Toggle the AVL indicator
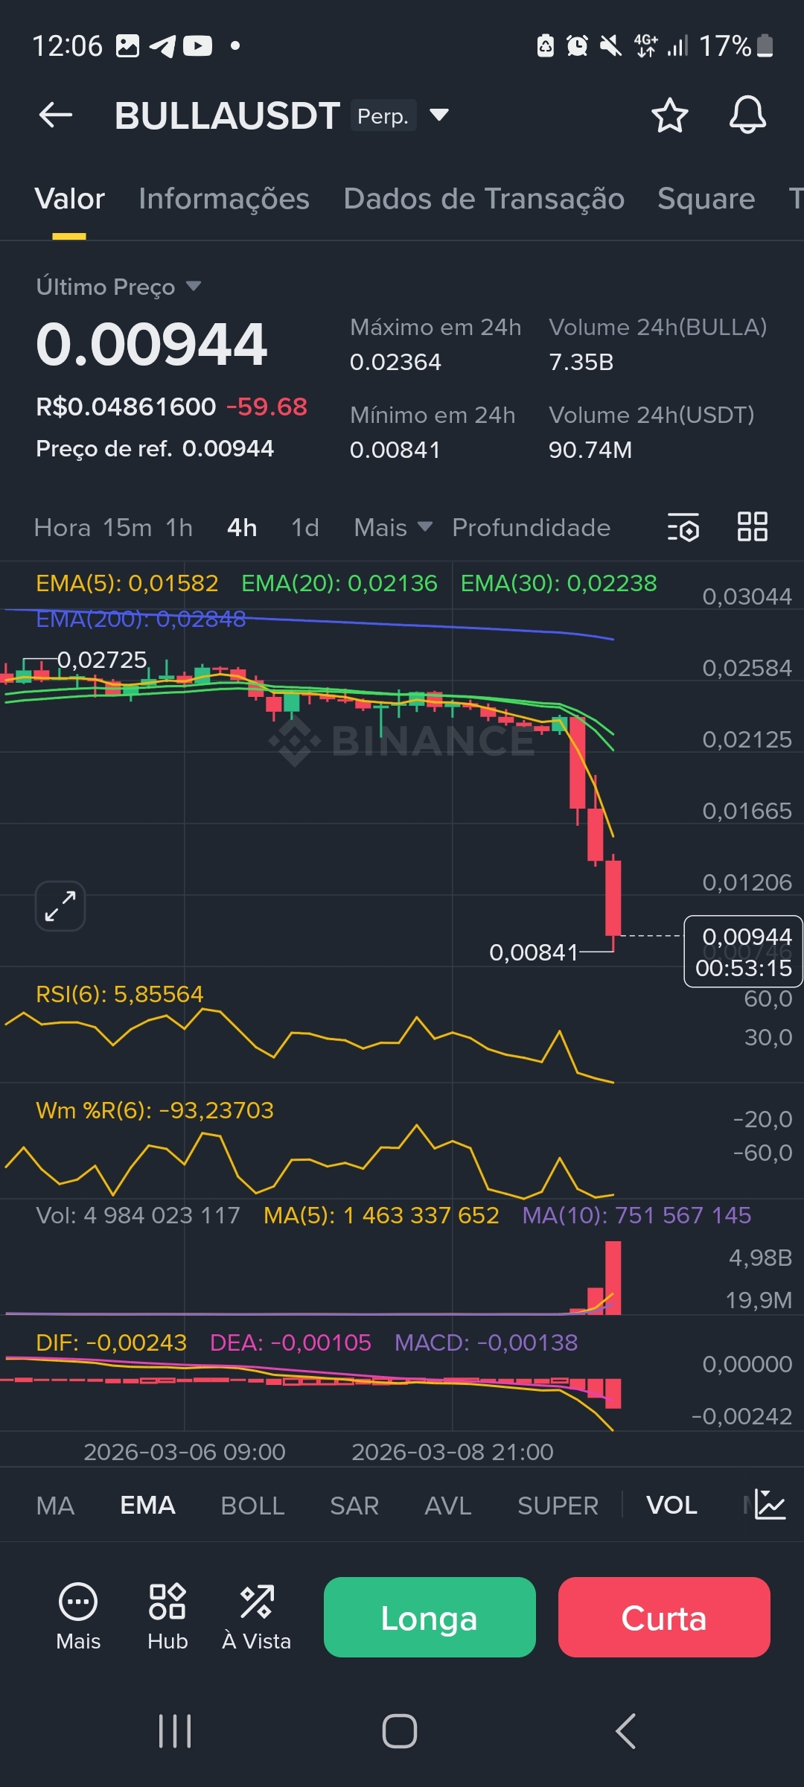 447,1506
